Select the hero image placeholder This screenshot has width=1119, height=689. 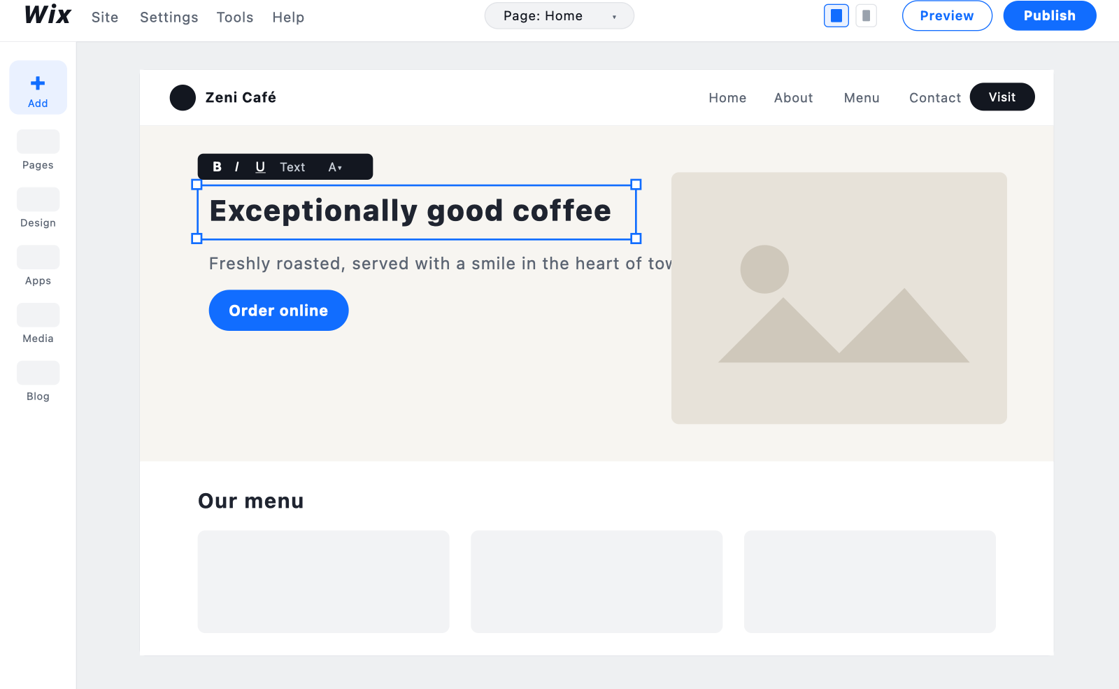pos(839,298)
